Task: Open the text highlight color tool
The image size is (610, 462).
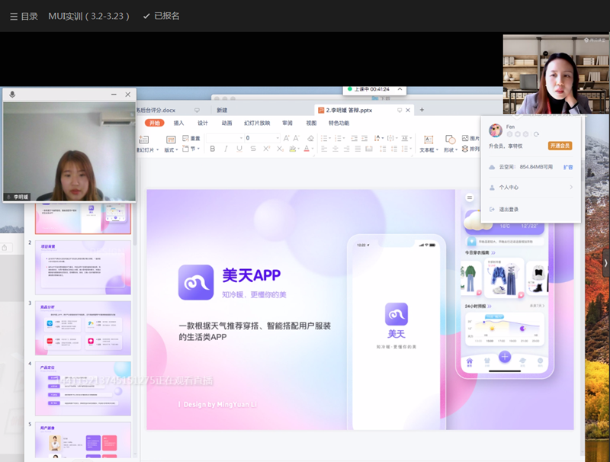Action: (293, 149)
